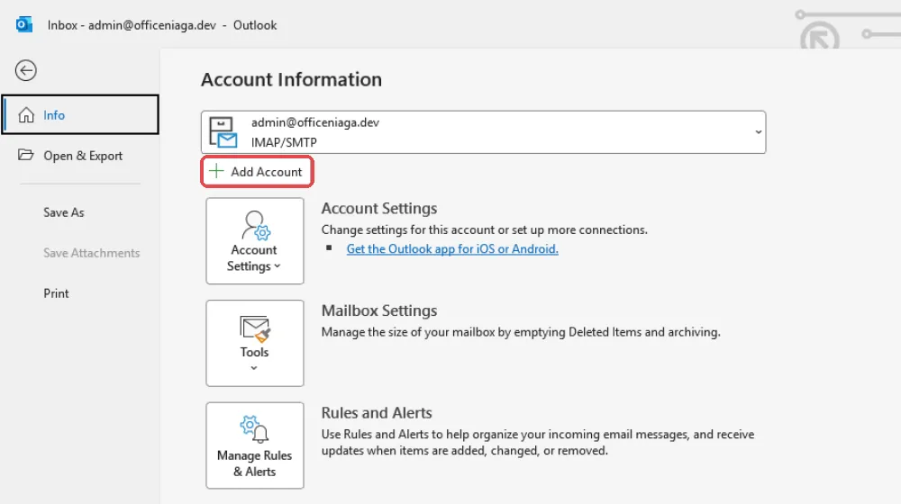Screen dimensions: 901x504
Task: Click the green plus icon on Add Account
Action: pos(216,171)
